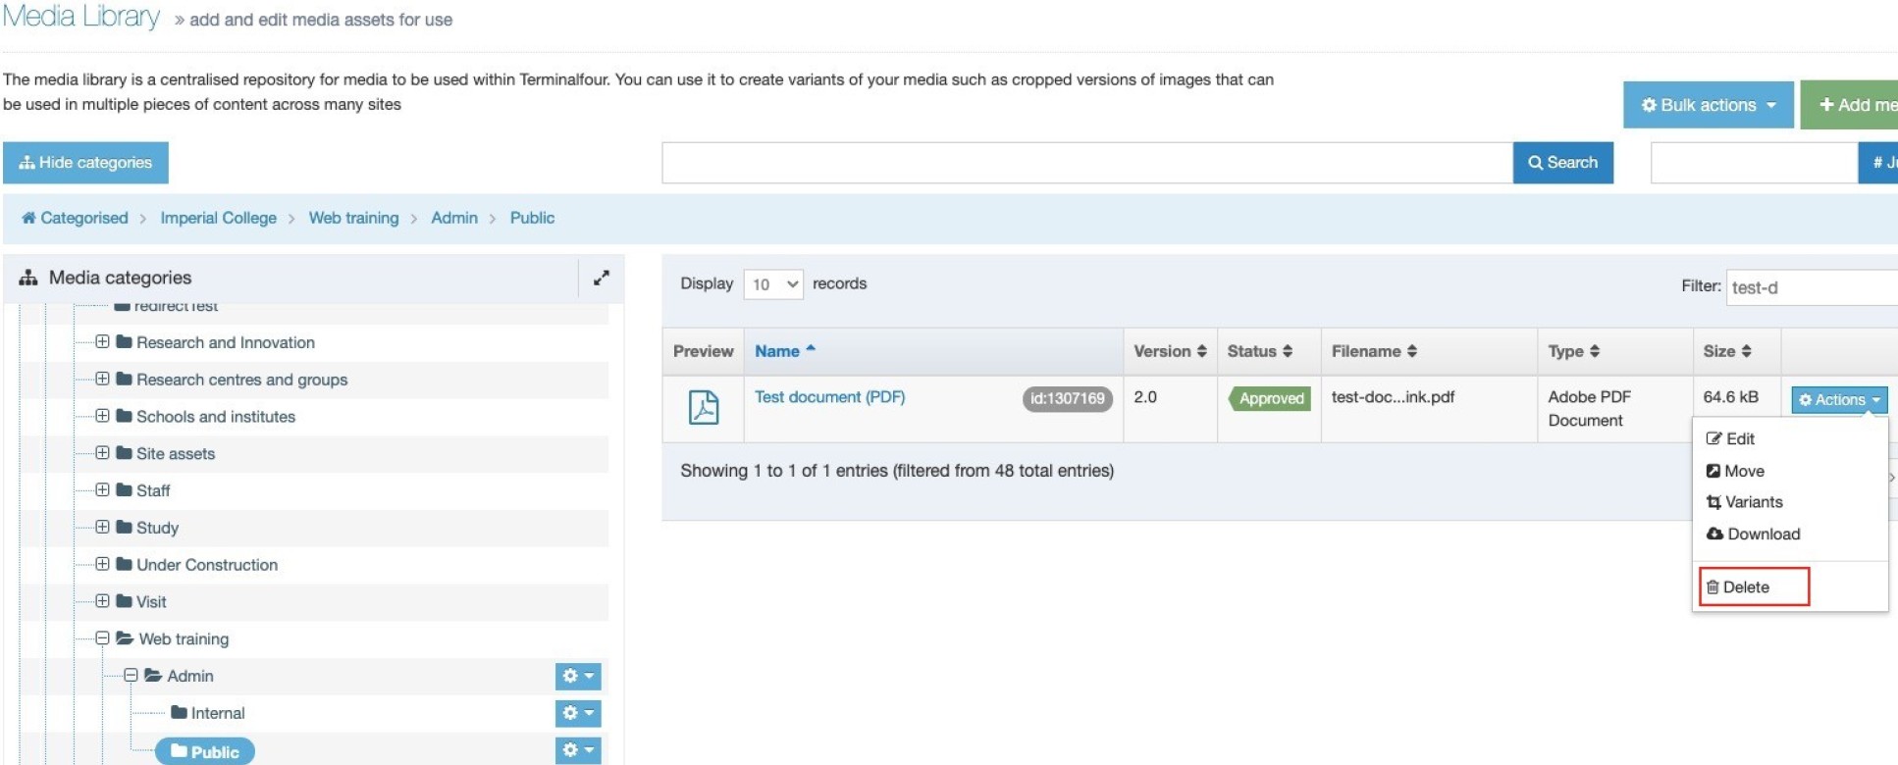Screen dimensions: 1898x765
Task: Open the gear menu for Public category
Action: point(577,751)
